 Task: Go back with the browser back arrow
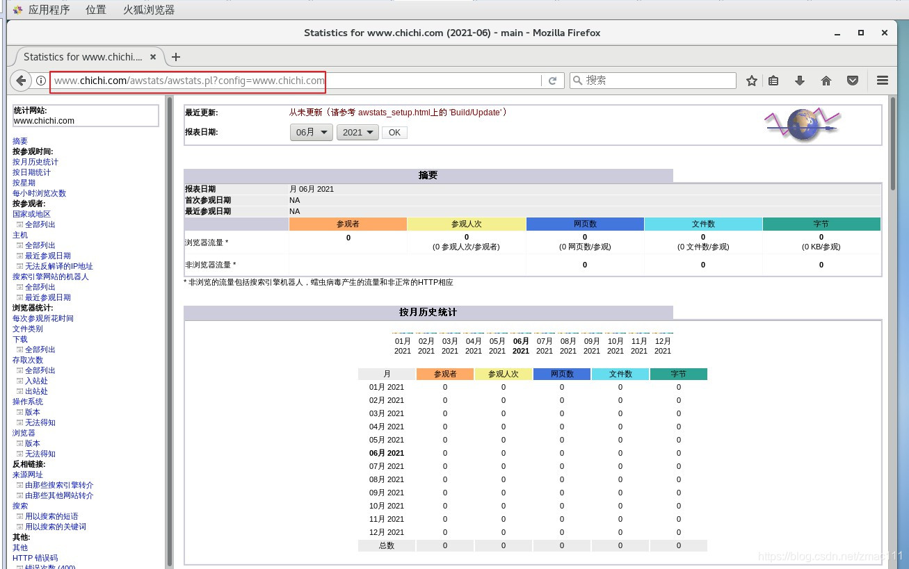point(22,81)
